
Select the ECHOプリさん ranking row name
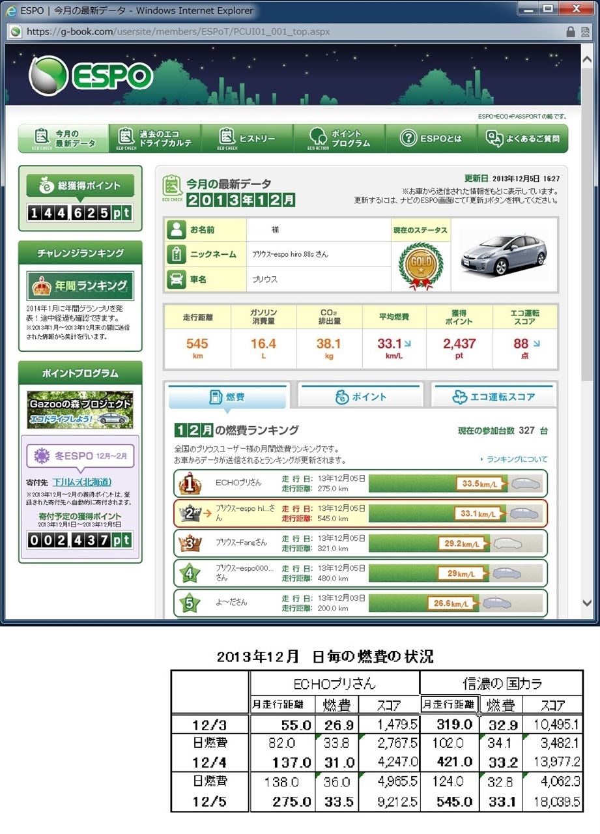tap(237, 483)
